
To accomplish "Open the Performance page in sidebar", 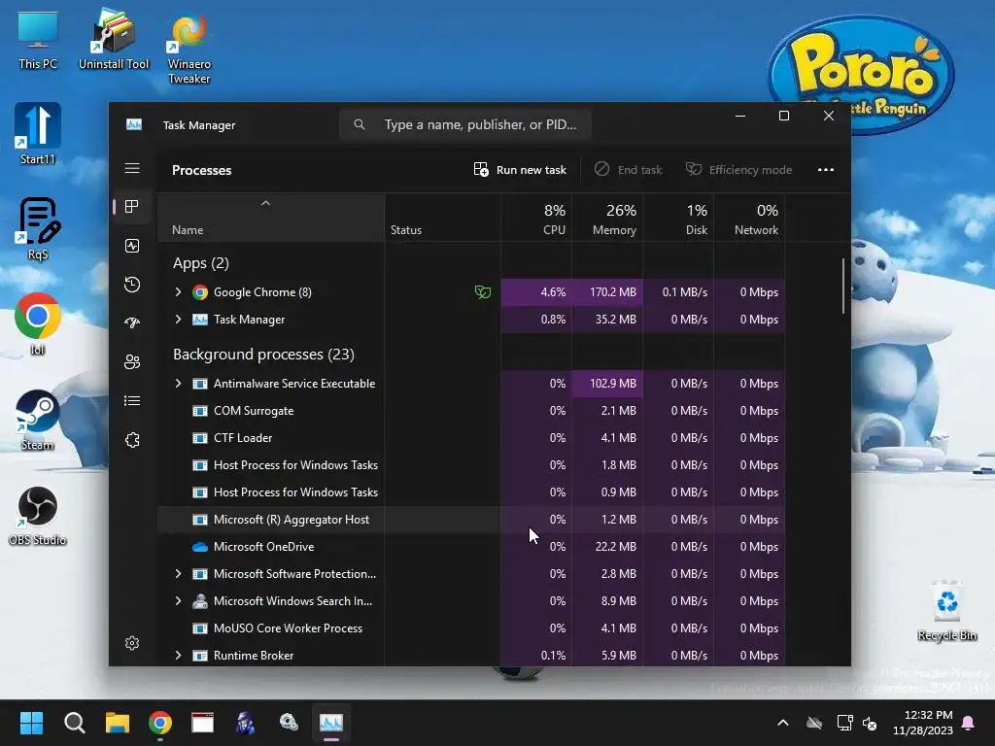I will (x=132, y=246).
